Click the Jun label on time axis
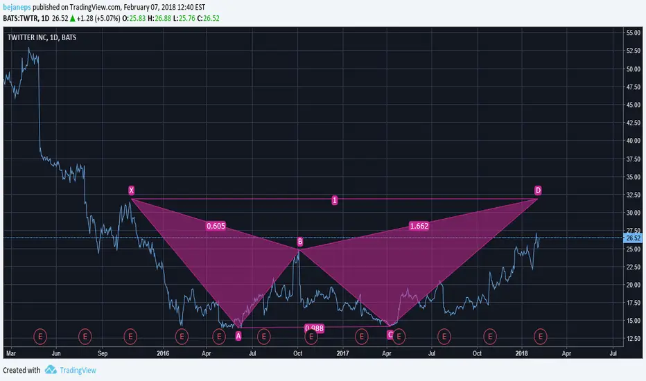The height and width of the screenshot is (381, 646). pyautogui.click(x=56, y=353)
